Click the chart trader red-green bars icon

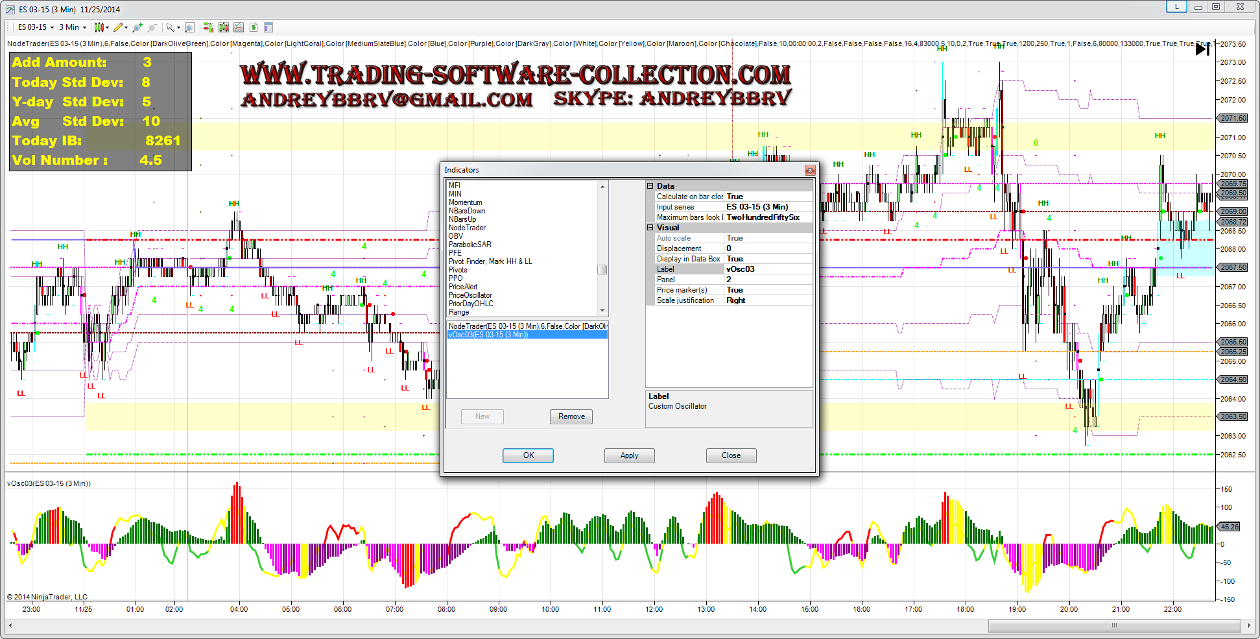(208, 27)
